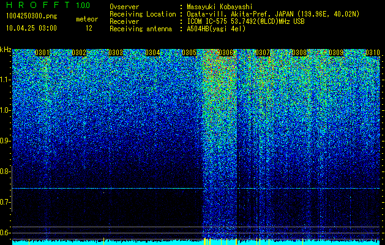Click the Receiving antenna label
Viewport: 385px width, 245px height.
[141, 29]
